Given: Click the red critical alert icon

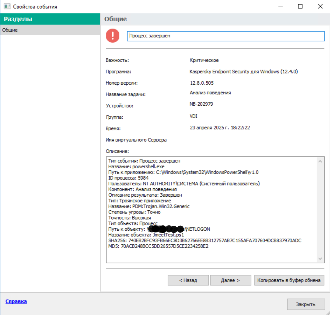Looking at the screenshot, I should pyautogui.click(x=113, y=36).
